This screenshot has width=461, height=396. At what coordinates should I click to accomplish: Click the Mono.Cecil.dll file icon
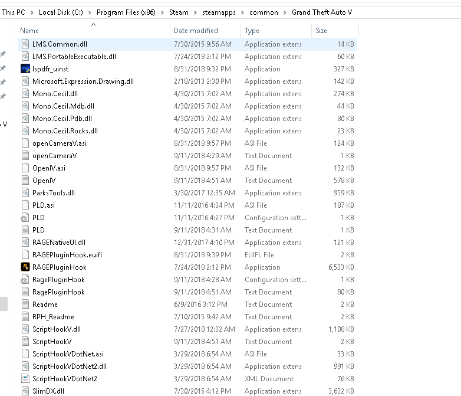(x=25, y=94)
